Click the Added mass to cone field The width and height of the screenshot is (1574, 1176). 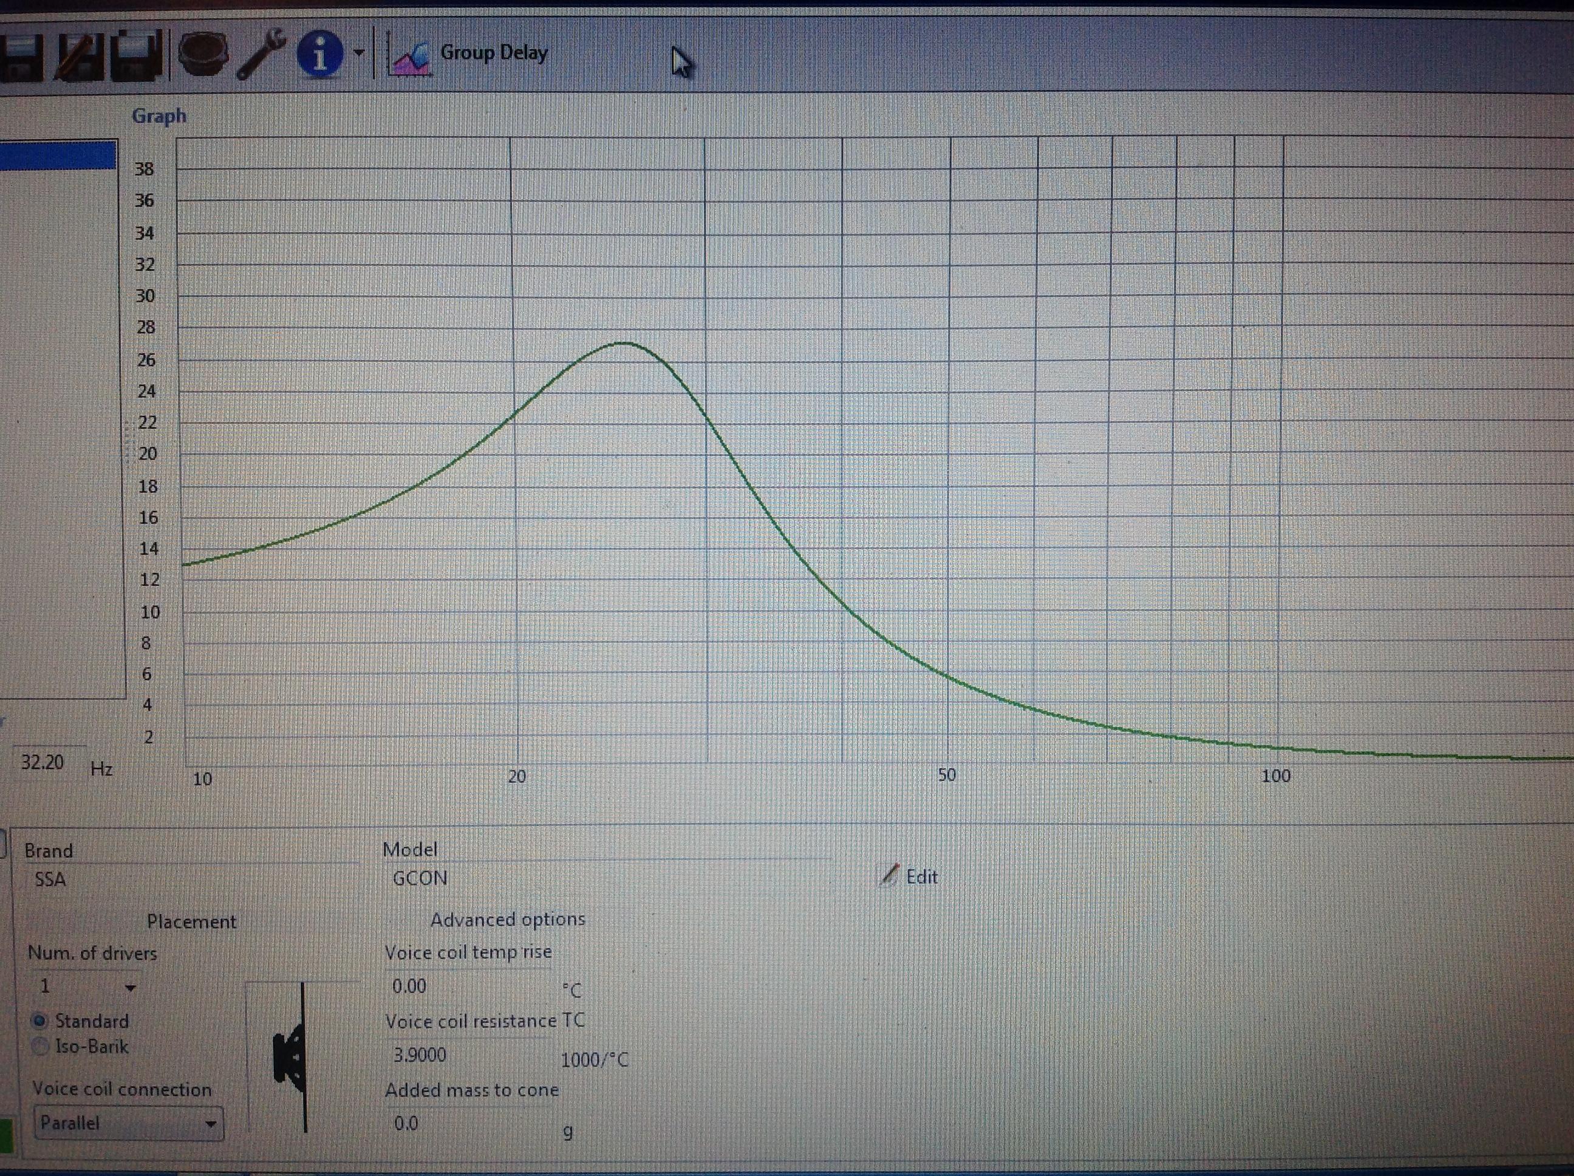[x=468, y=1124]
